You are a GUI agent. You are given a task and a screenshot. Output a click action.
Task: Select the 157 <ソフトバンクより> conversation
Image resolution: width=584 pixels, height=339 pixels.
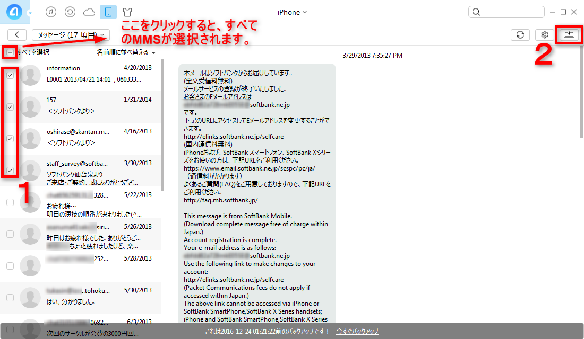click(x=81, y=106)
